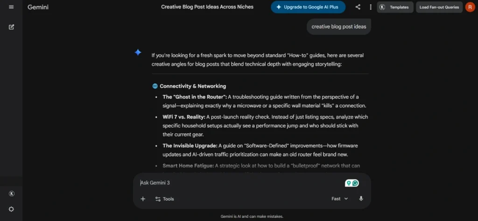478x221 pixels.
Task: Open the Templates button
Action: point(395,7)
